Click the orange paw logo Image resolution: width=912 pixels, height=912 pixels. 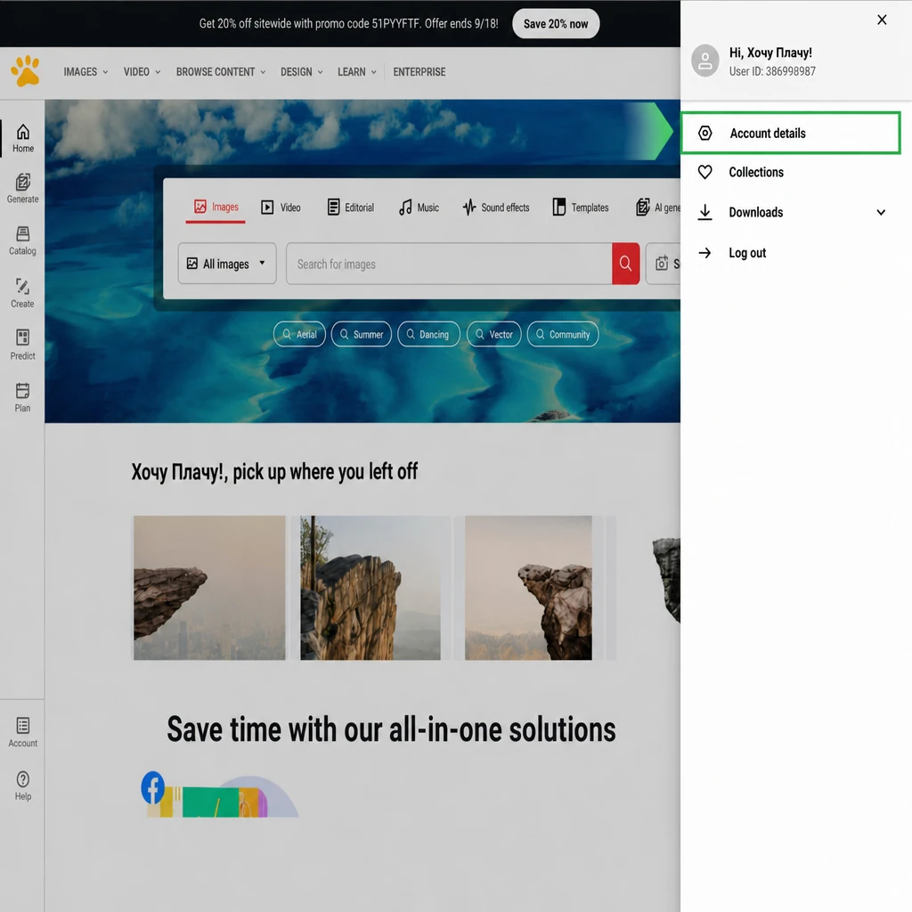pyautogui.click(x=26, y=71)
